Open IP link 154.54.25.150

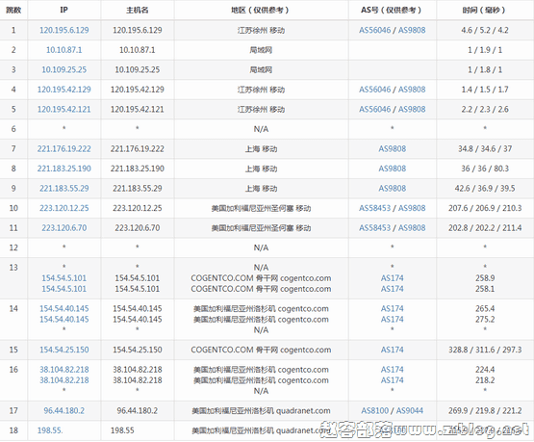click(64, 350)
